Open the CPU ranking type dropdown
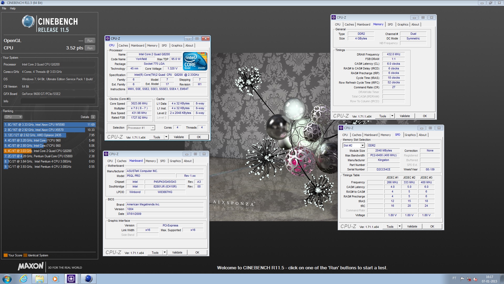 point(13,117)
